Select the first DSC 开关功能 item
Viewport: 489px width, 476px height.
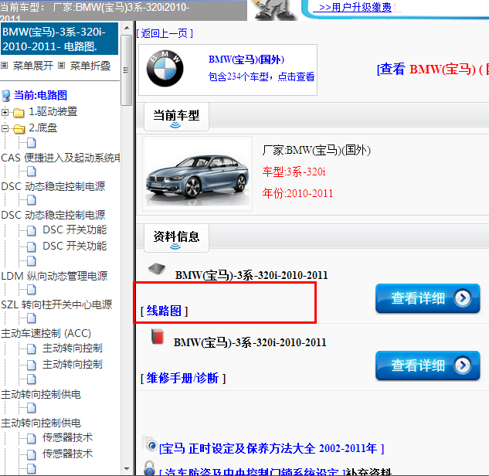pyautogui.click(x=74, y=230)
